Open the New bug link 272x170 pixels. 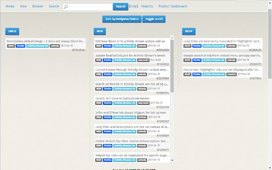pyautogui.click(x=23, y=6)
